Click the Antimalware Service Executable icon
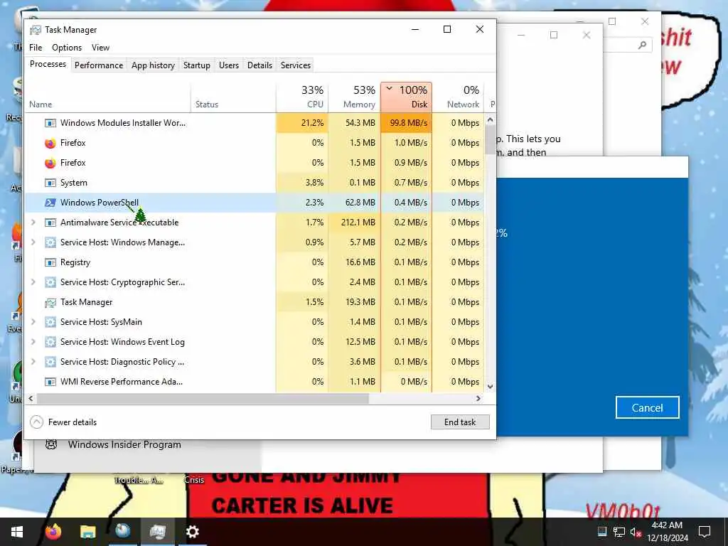This screenshot has width=728, height=546. pyautogui.click(x=50, y=223)
